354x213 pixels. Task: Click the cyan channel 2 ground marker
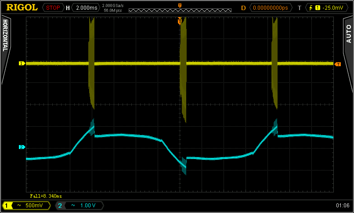[x=21, y=147]
